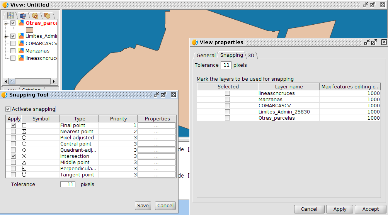Click the TOC right scroll arrow
This screenshot has width=388, height=215.
53,81
